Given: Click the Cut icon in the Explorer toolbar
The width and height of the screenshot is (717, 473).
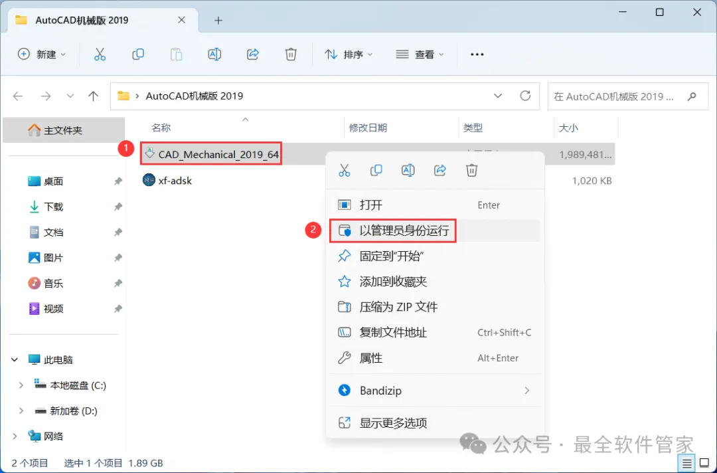Looking at the screenshot, I should 100,54.
